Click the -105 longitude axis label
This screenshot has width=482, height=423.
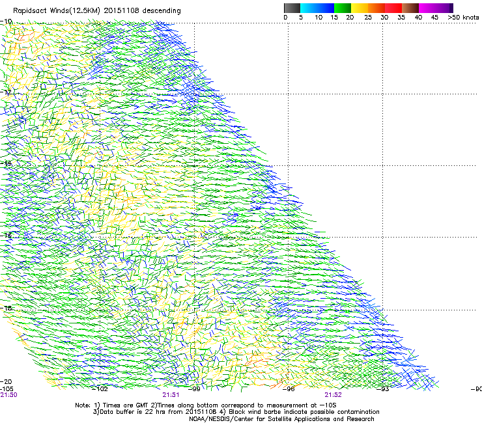pyautogui.click(x=7, y=389)
